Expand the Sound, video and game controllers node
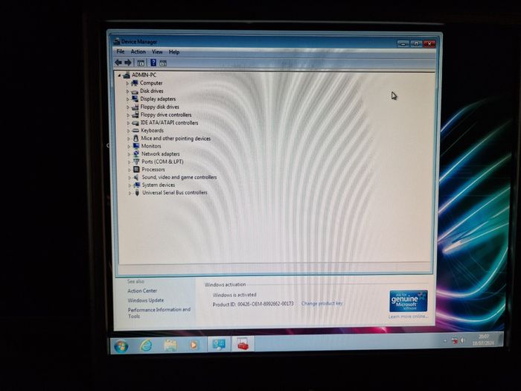 click(130, 177)
